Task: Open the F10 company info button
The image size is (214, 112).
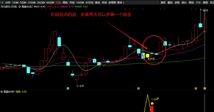Action: point(198,2)
